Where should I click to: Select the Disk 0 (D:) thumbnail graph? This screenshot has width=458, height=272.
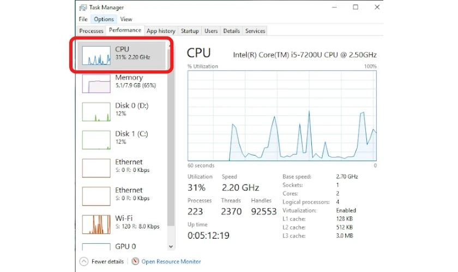click(x=96, y=112)
